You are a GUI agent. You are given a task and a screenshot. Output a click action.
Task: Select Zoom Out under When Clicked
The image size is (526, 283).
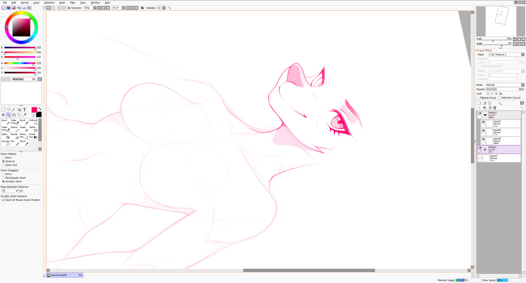pos(4,165)
